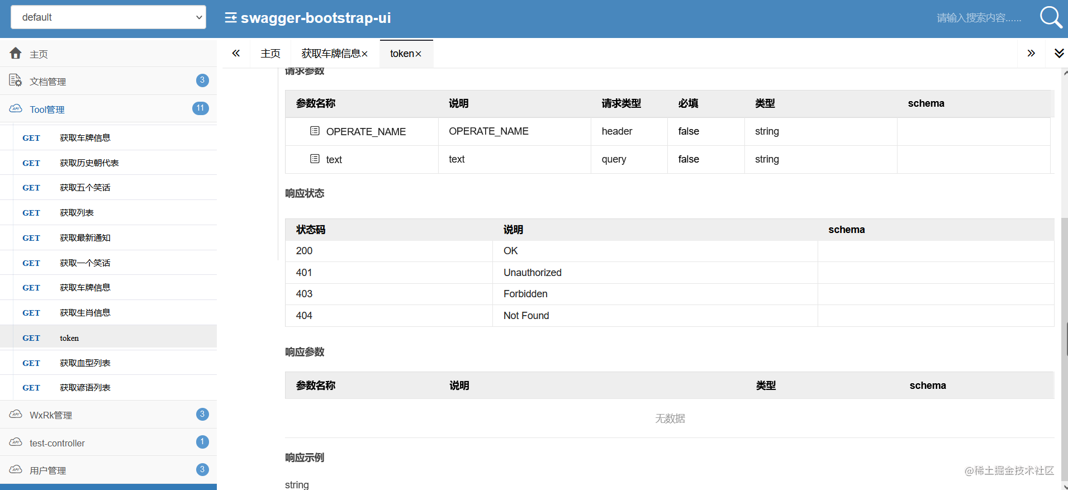Collapse the Tool管理 group
Screen dimensions: 1068x490
pos(108,109)
